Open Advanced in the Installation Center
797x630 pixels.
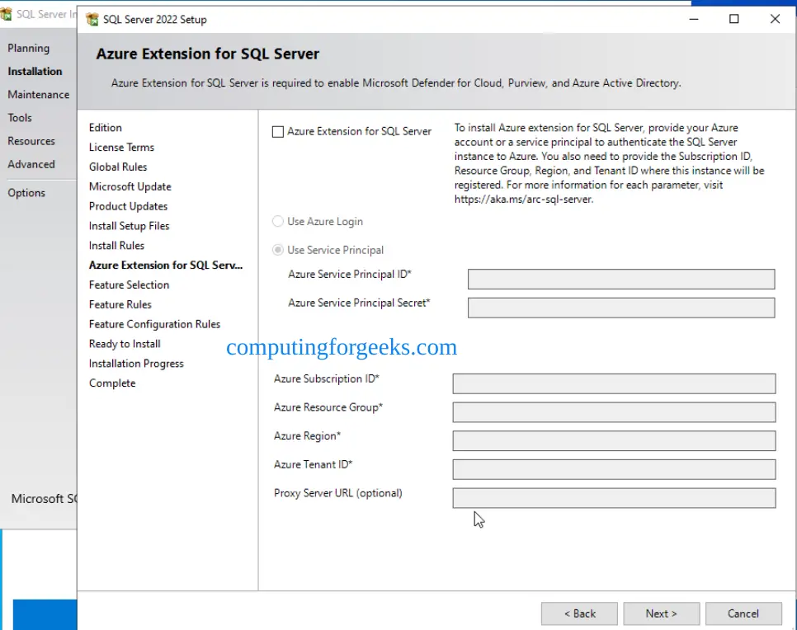pos(31,165)
